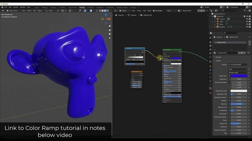Click the blue Z axis on the navigation gizmo
Image resolution: width=252 pixels, height=141 pixels.
[106, 15]
